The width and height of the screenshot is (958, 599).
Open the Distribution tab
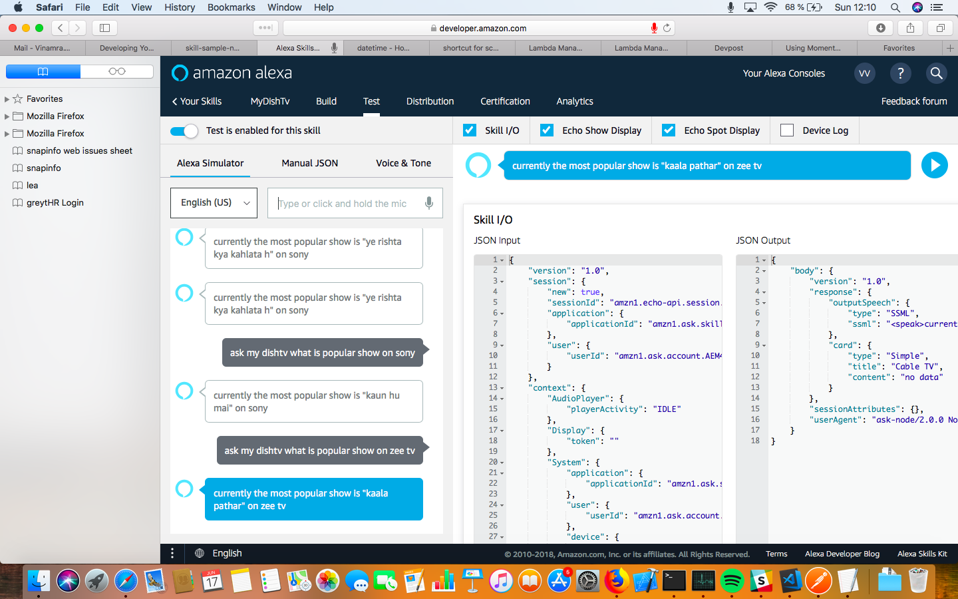coord(430,101)
